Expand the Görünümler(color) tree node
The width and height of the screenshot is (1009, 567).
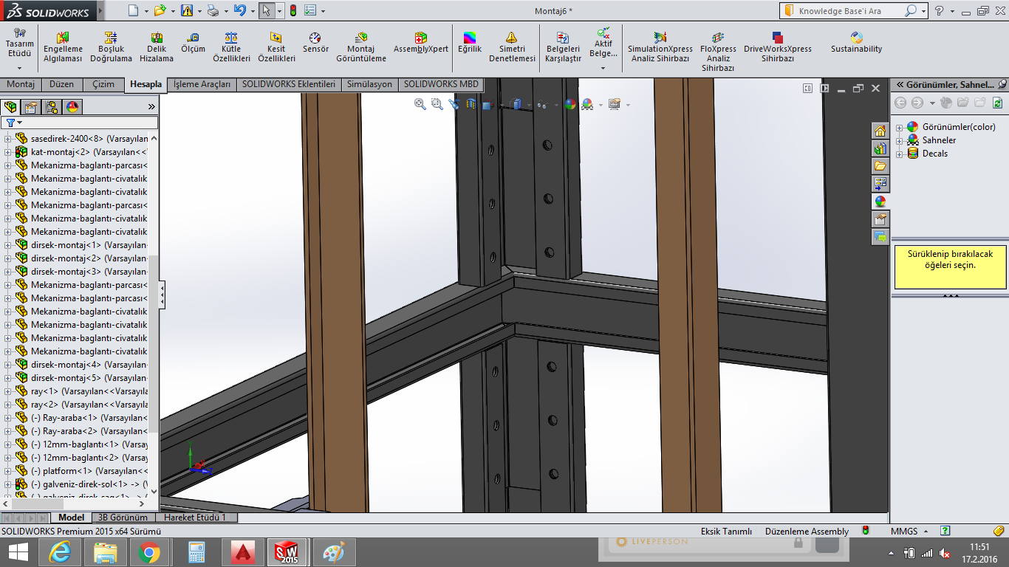coord(900,127)
